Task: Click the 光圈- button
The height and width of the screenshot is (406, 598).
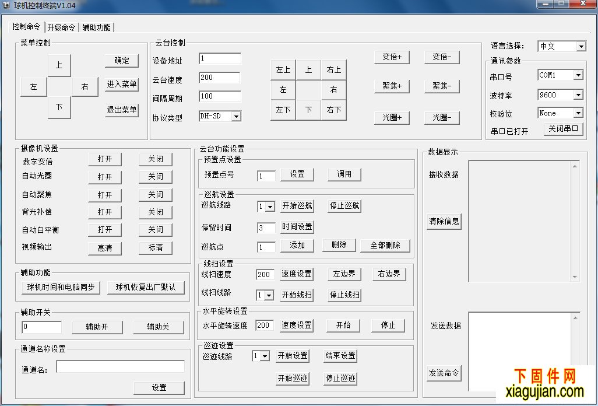Action: (x=442, y=117)
